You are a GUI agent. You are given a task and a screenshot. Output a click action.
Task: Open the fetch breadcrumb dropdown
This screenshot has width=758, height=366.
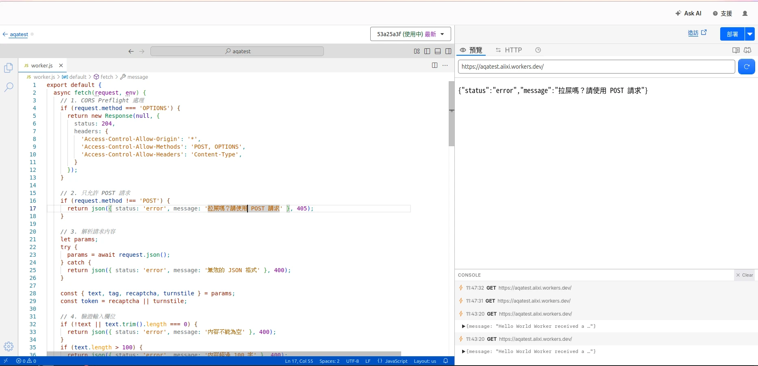tap(104, 77)
